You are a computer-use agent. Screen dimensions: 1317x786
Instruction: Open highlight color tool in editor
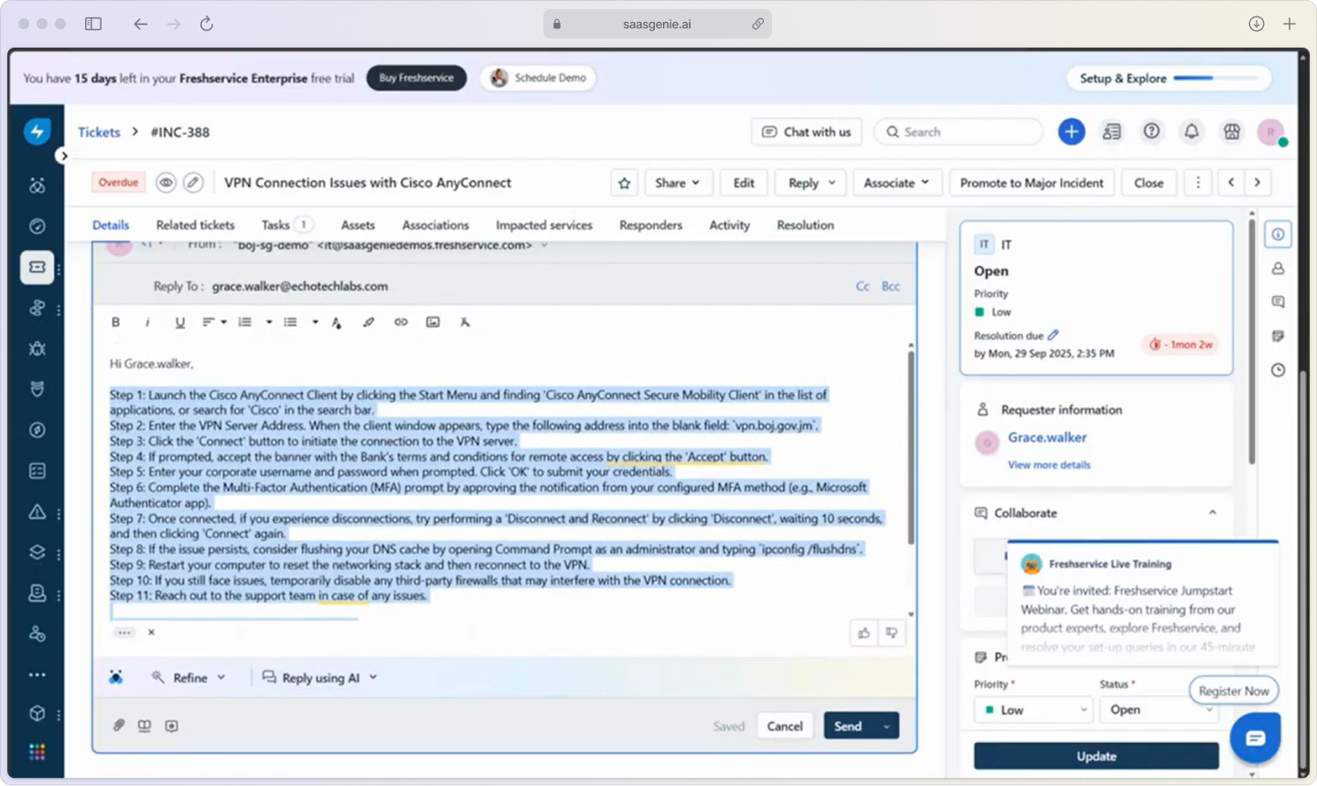pos(369,322)
